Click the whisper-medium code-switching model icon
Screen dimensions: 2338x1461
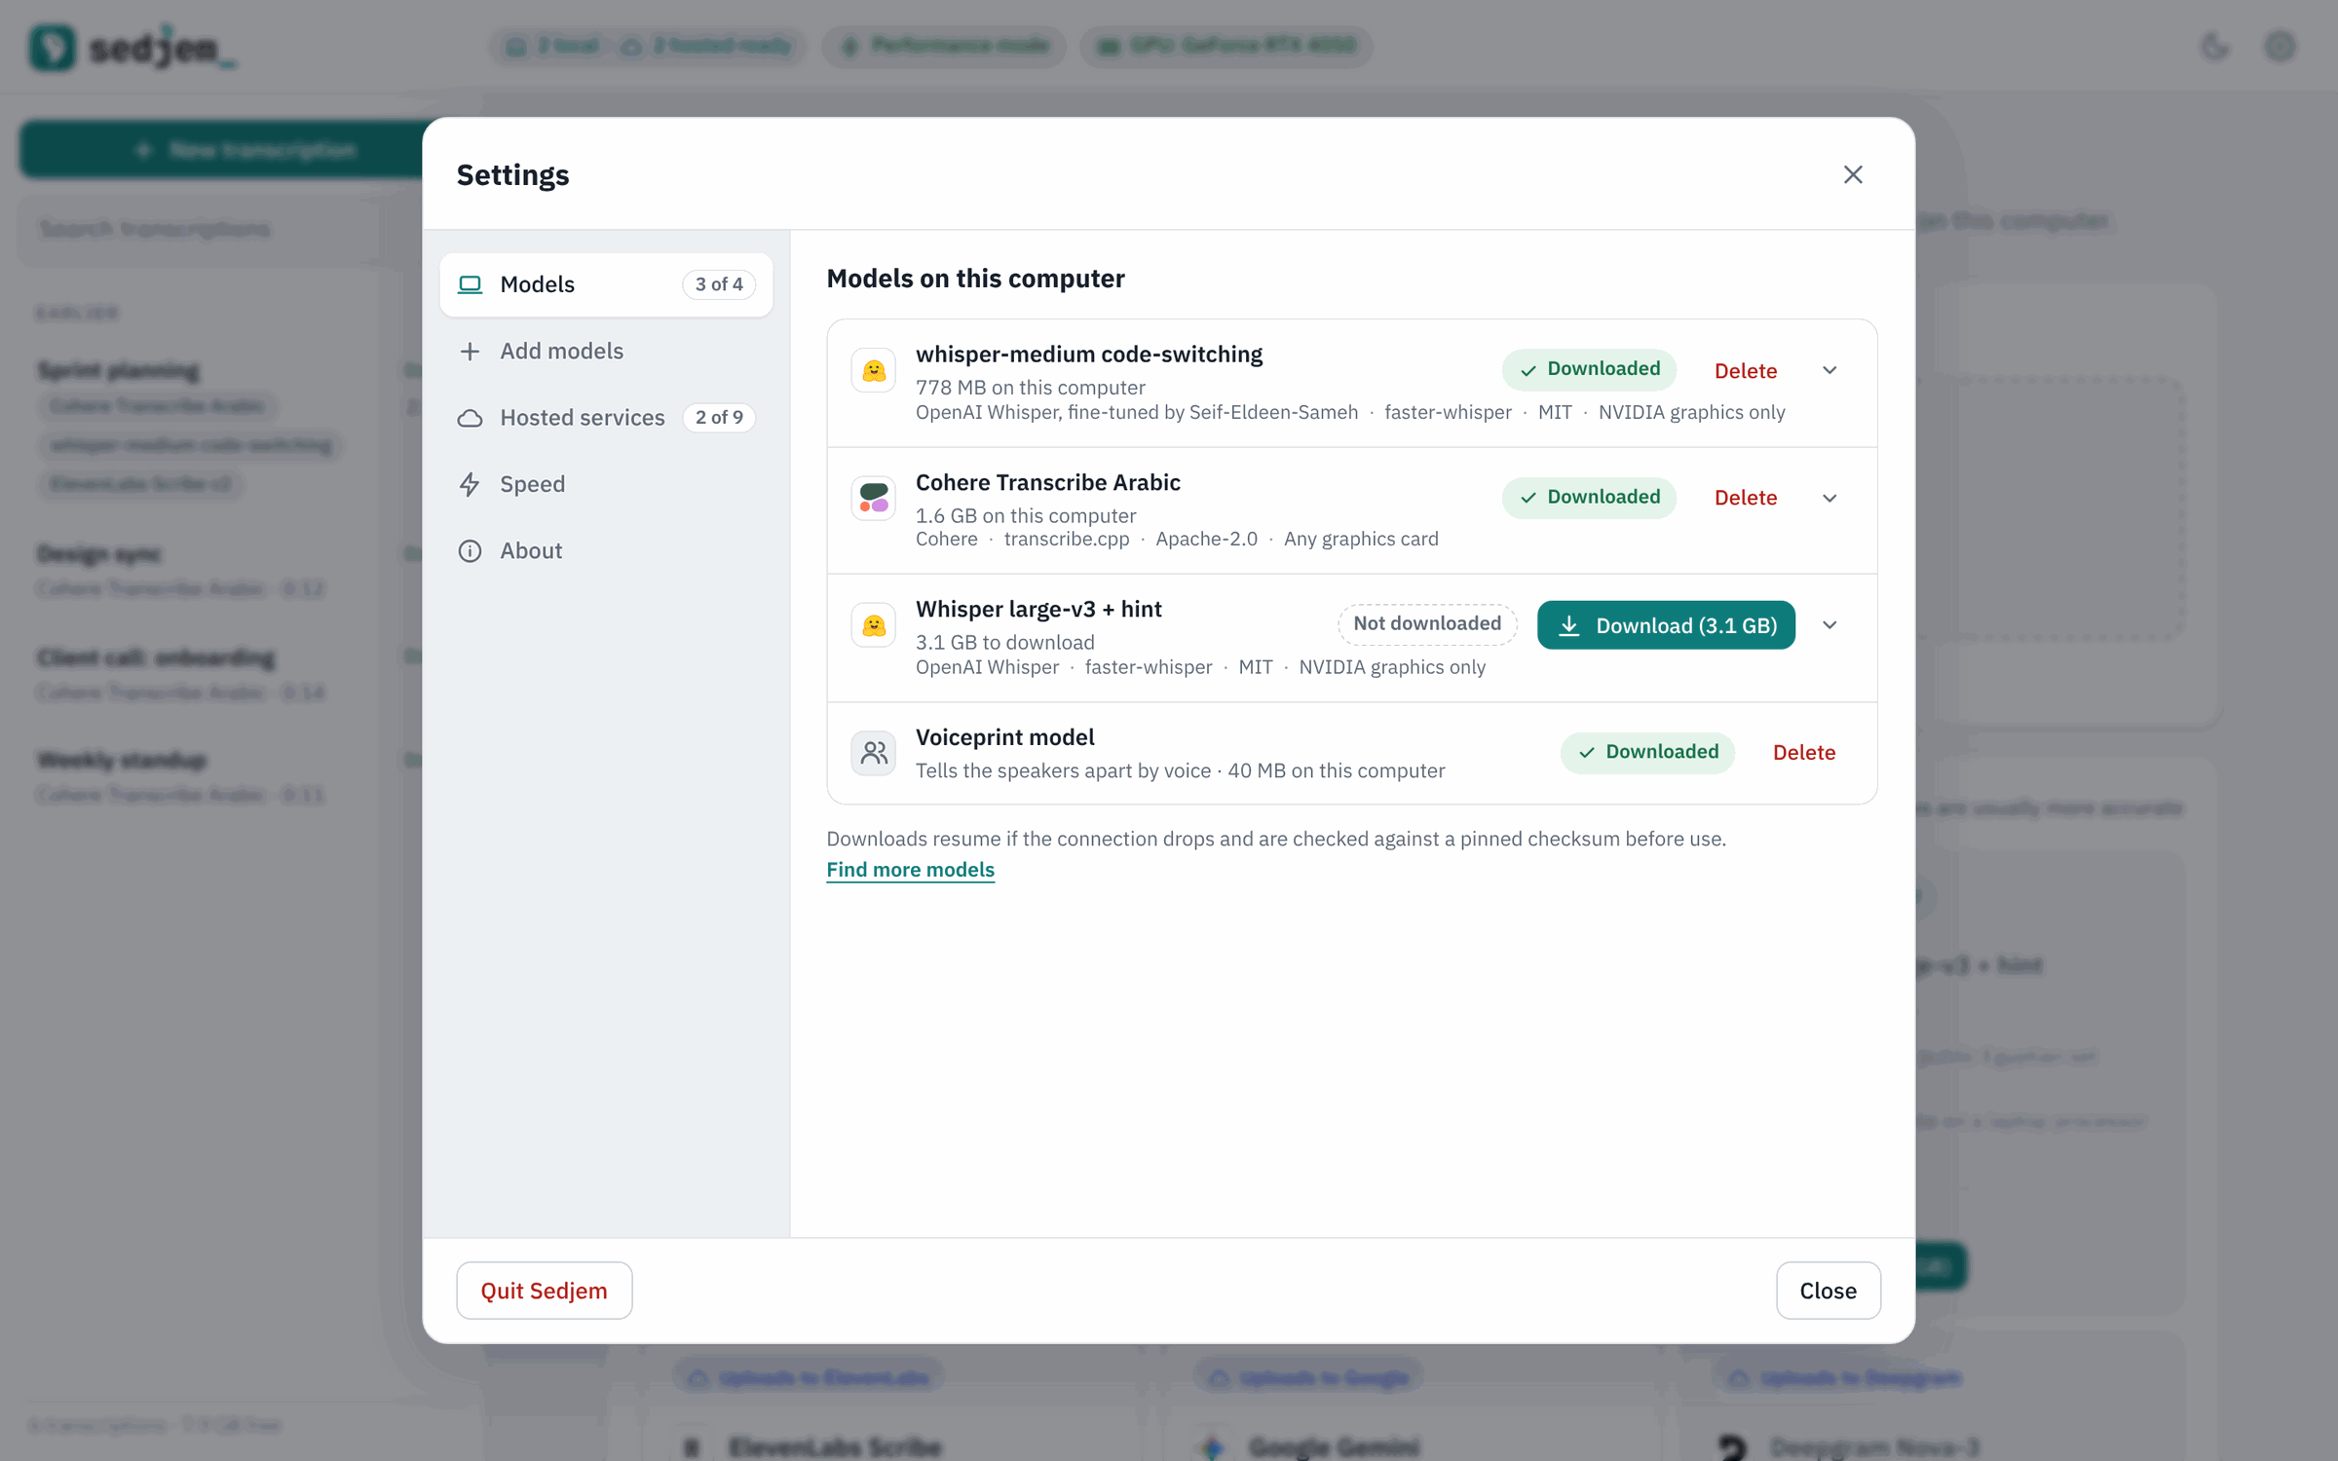coord(873,370)
